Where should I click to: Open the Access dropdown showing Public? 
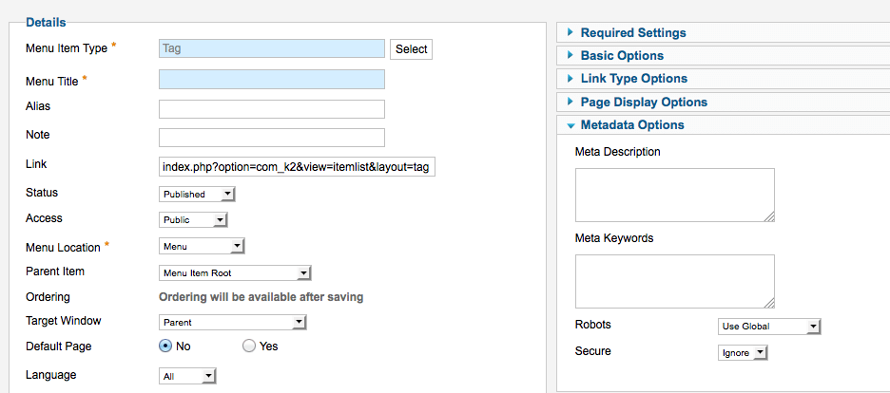193,219
